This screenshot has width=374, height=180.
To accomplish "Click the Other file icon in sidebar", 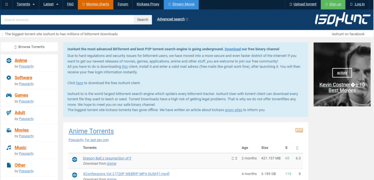I will click(9, 165).
